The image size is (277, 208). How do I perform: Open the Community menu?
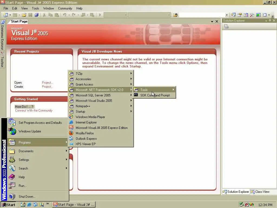tap(65, 8)
